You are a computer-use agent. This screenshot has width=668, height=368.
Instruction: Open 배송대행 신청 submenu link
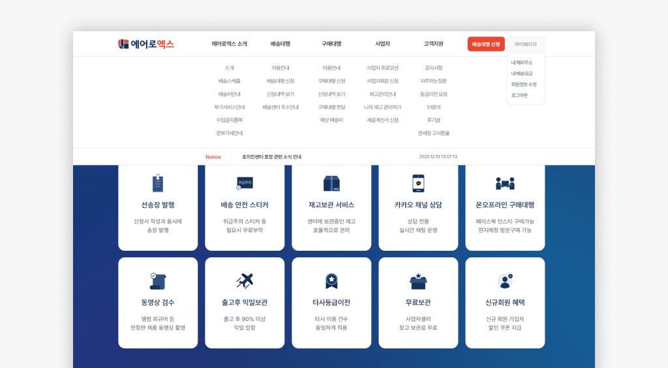281,81
